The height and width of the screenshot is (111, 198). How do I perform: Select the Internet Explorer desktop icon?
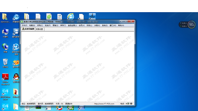(70, 16)
